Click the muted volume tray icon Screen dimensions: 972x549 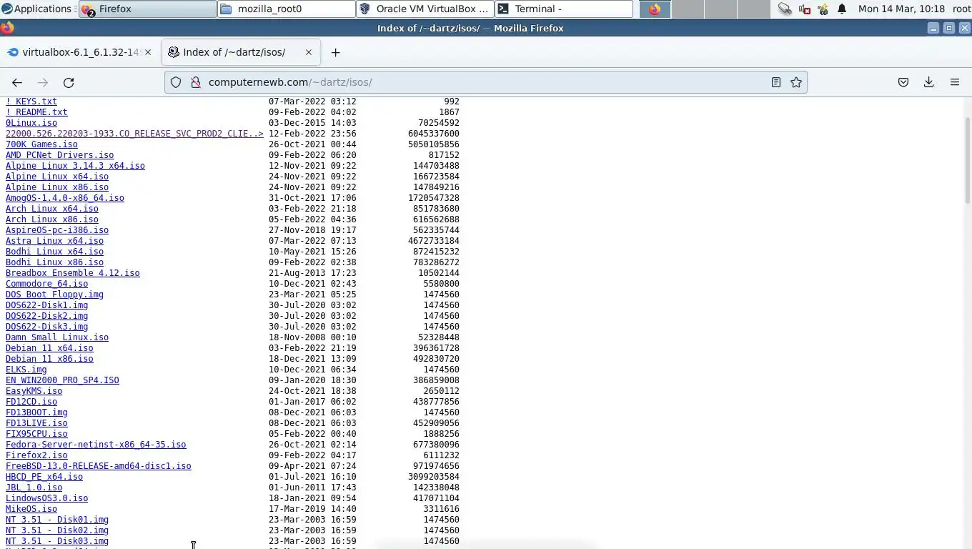pos(805,9)
